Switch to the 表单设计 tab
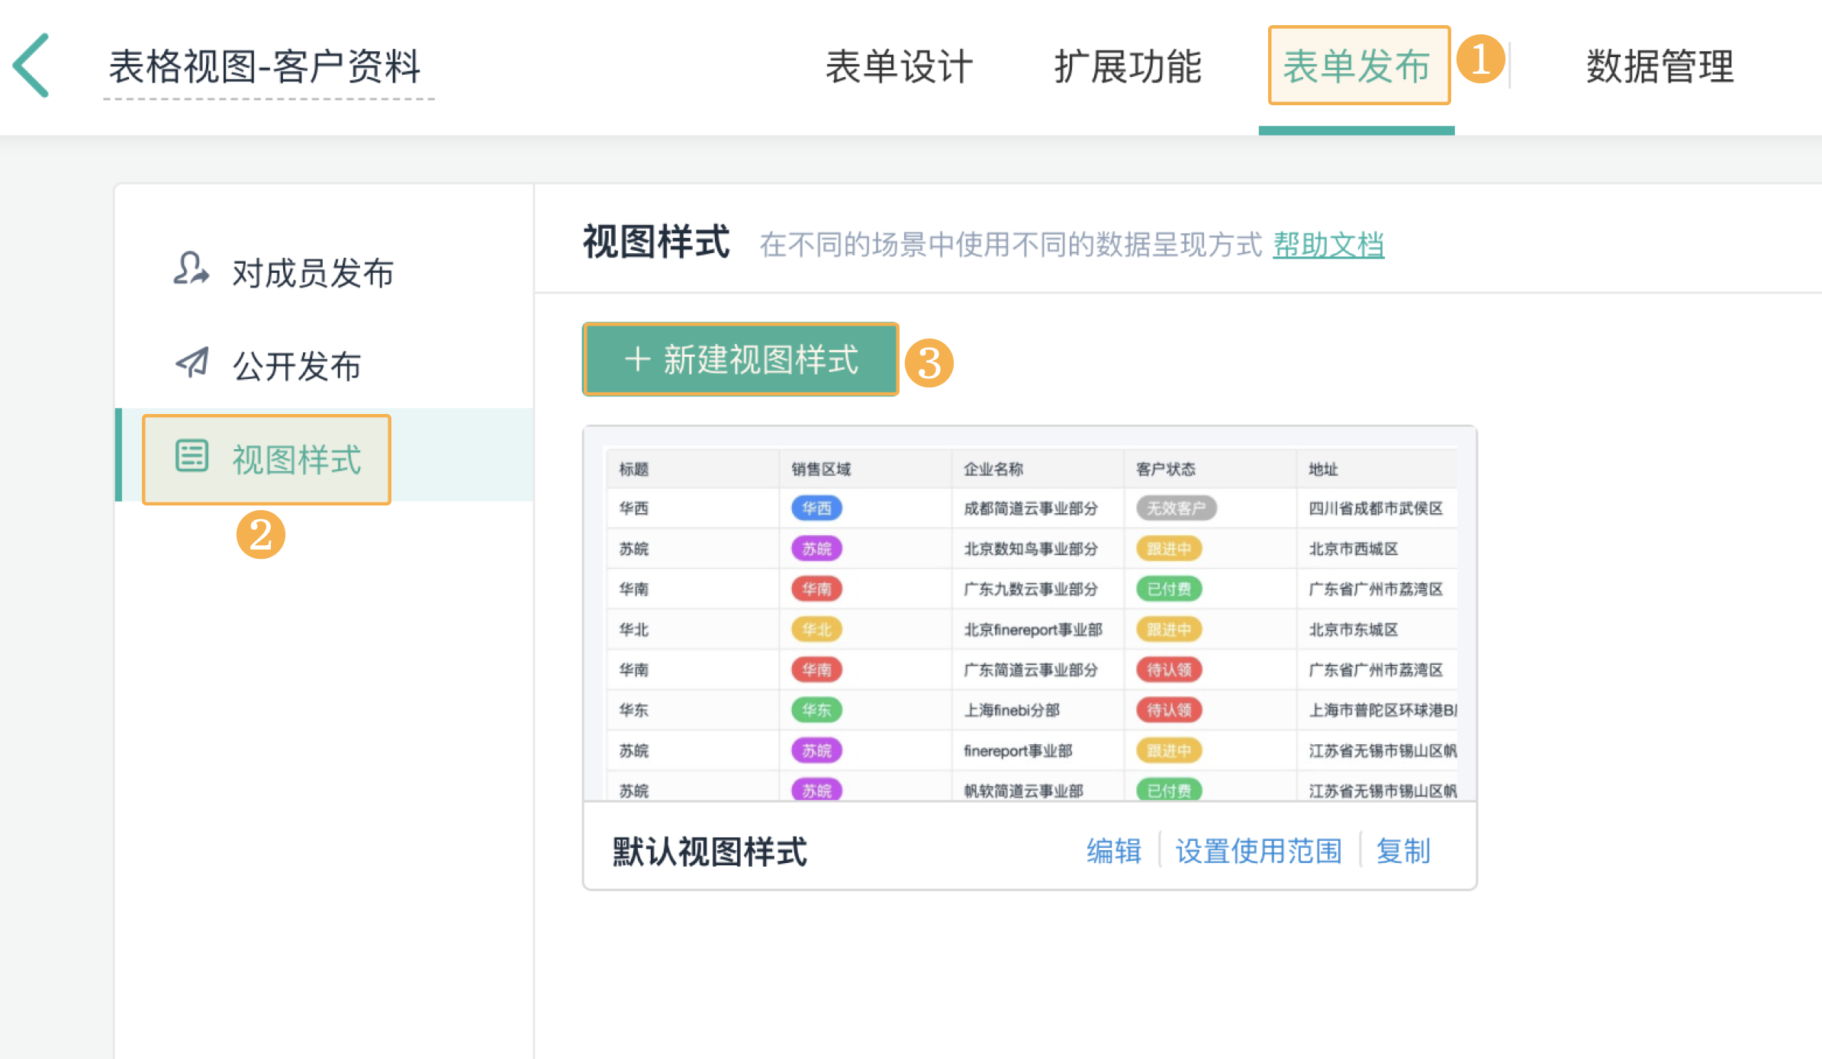The height and width of the screenshot is (1059, 1822). (x=899, y=66)
